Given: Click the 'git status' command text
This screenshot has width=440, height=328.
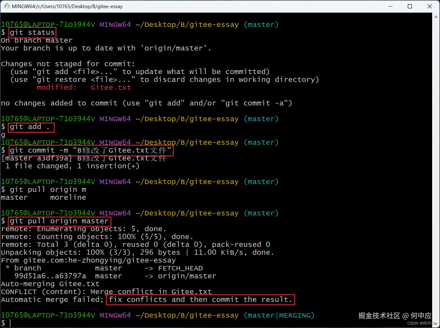Looking at the screenshot, I should coord(32,33).
